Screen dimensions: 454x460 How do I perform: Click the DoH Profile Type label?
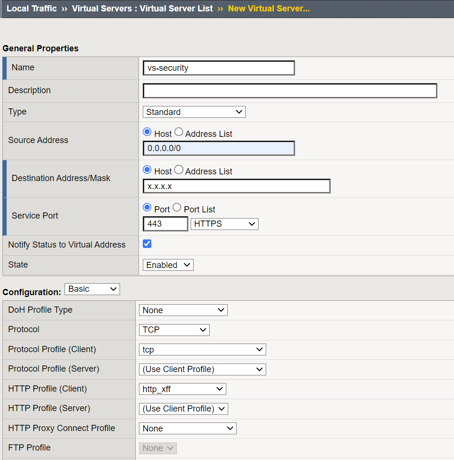tap(40, 310)
